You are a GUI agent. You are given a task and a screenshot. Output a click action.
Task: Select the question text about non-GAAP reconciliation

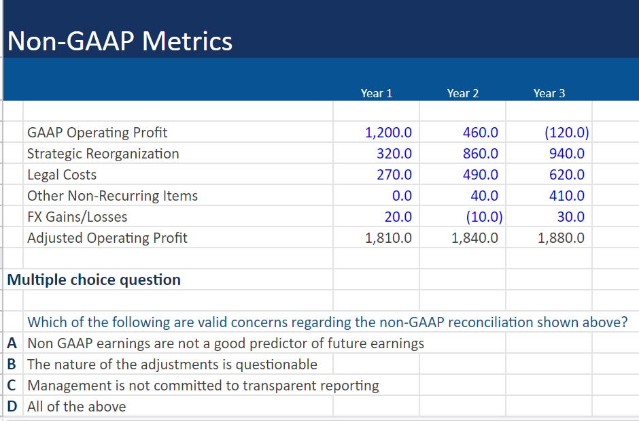(327, 322)
